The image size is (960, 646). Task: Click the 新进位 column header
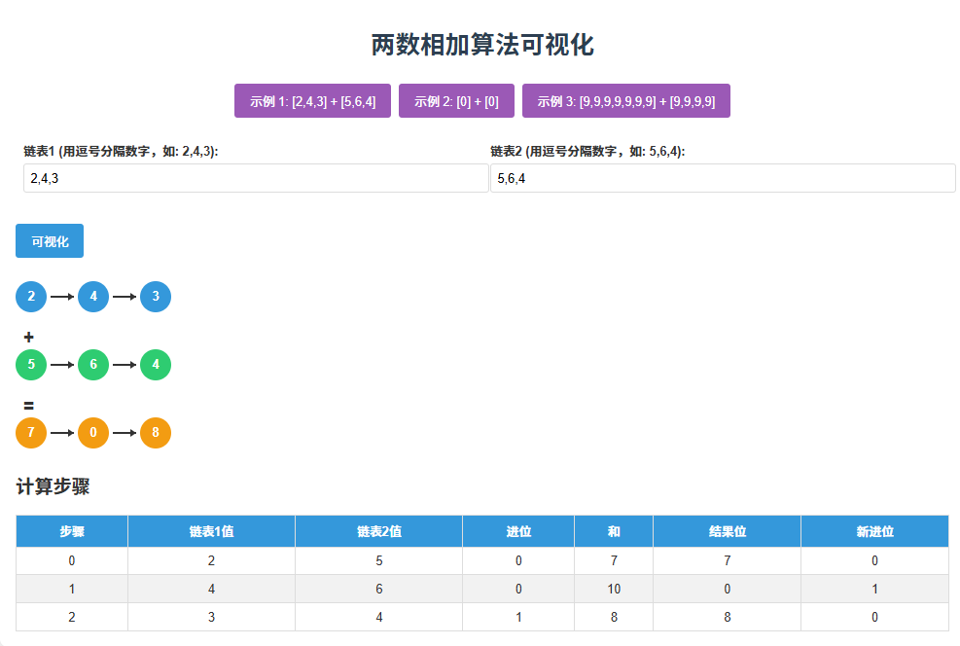coord(875,531)
